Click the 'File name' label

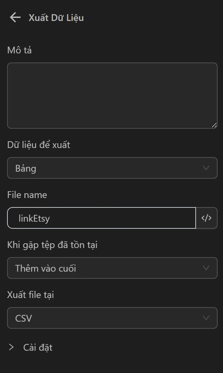(x=27, y=195)
